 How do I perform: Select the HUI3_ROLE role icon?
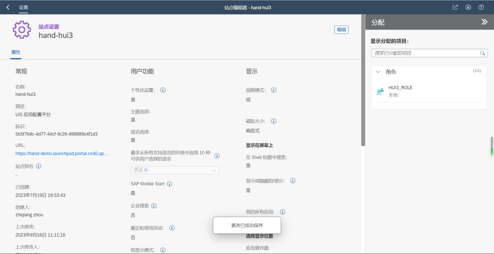point(380,91)
